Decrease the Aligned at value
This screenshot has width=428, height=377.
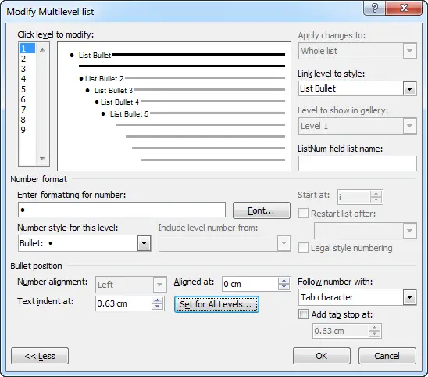[x=284, y=287]
